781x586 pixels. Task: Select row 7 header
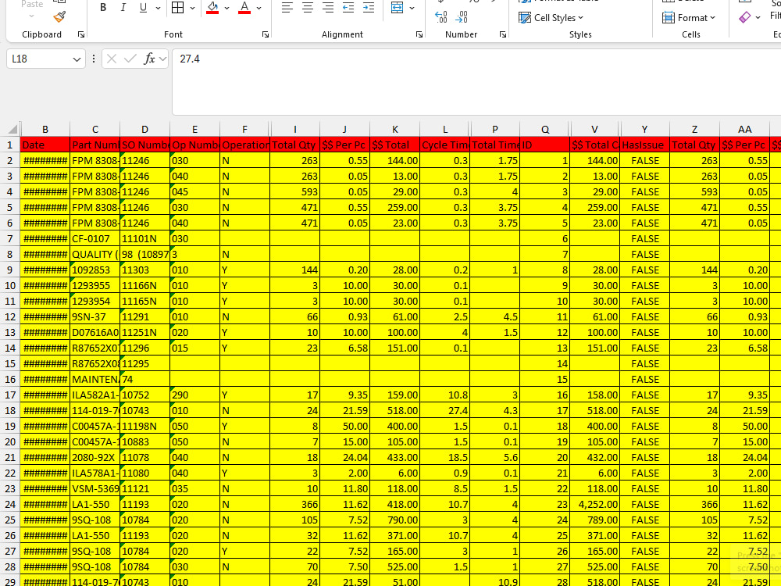[x=10, y=238]
